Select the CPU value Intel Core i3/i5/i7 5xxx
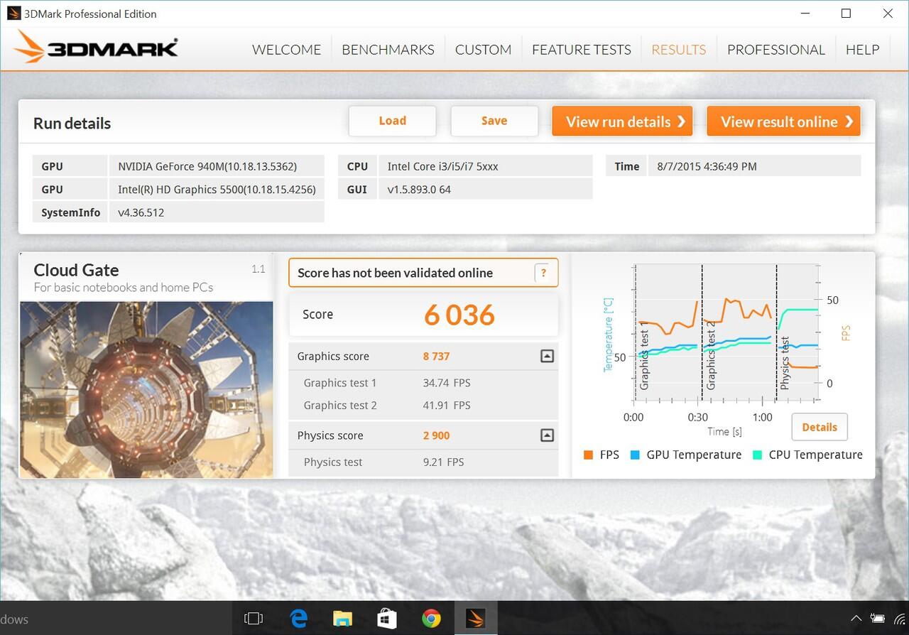This screenshot has height=635, width=909. pyautogui.click(x=442, y=166)
